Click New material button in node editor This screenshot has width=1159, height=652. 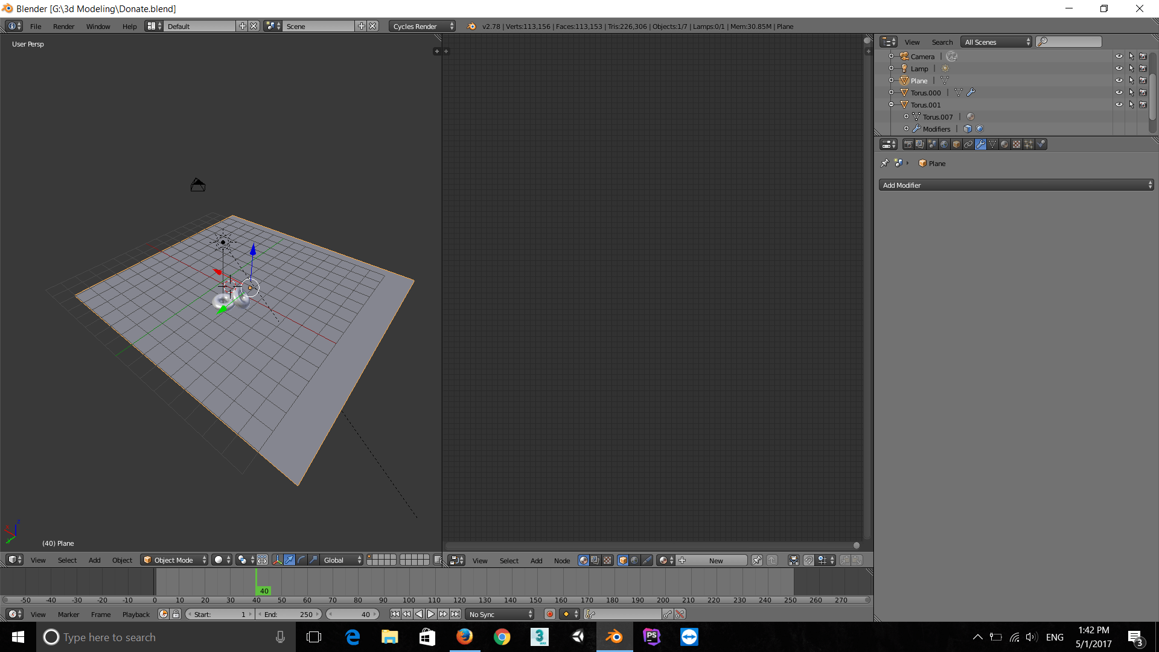tap(716, 560)
